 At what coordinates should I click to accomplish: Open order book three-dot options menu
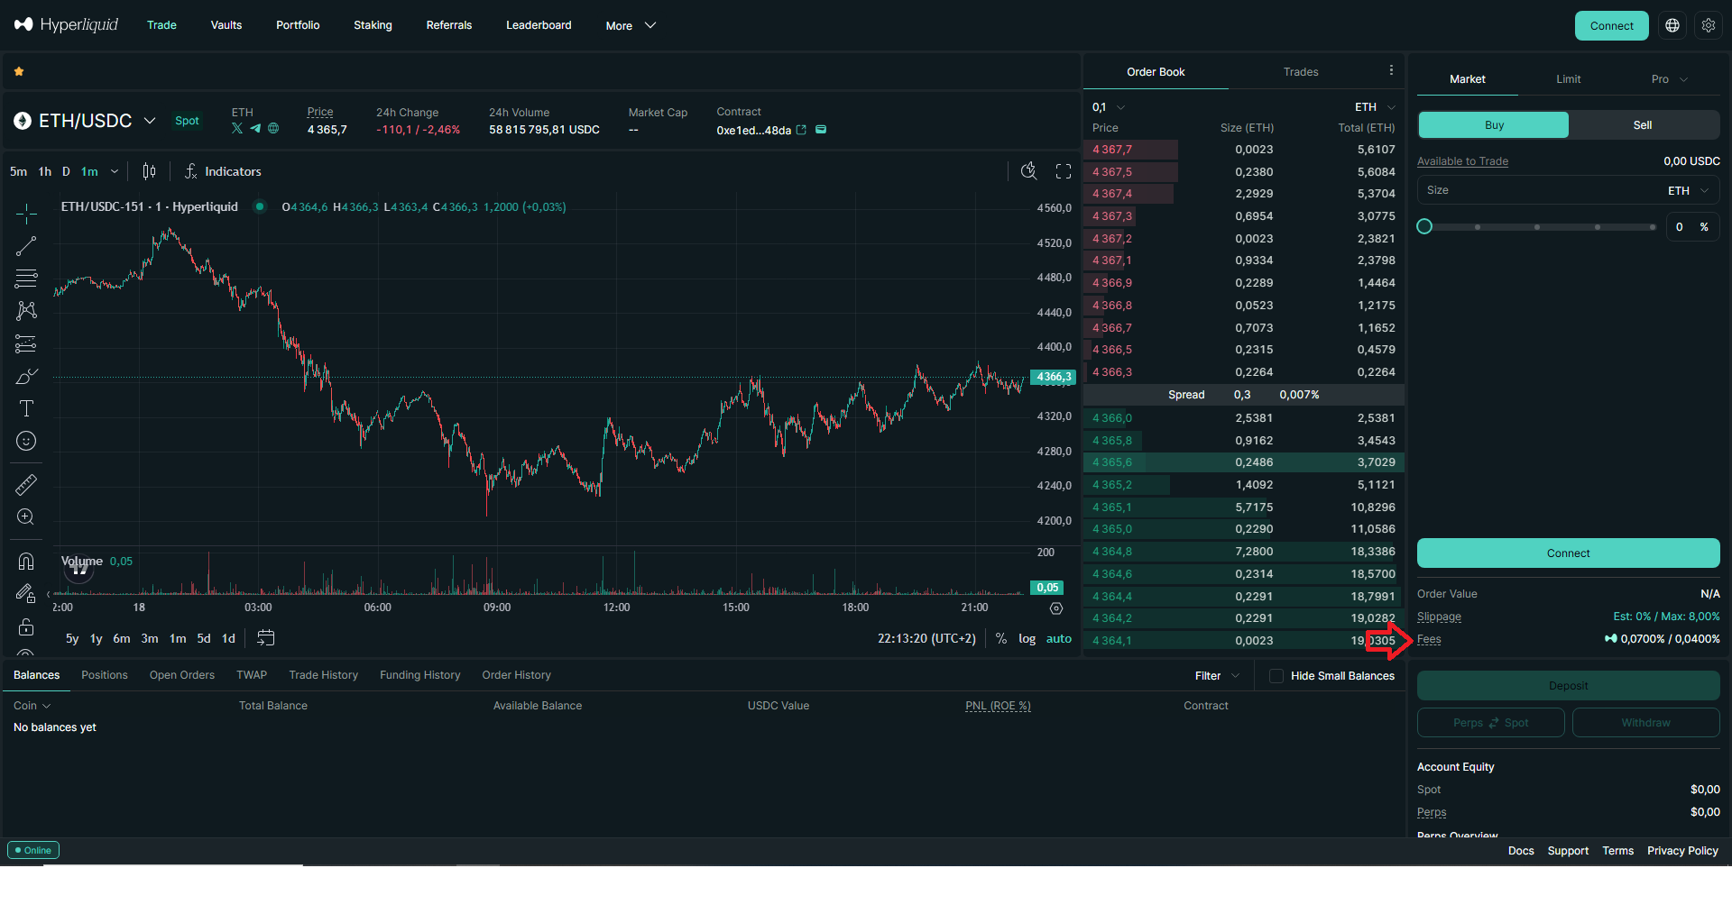click(x=1391, y=70)
